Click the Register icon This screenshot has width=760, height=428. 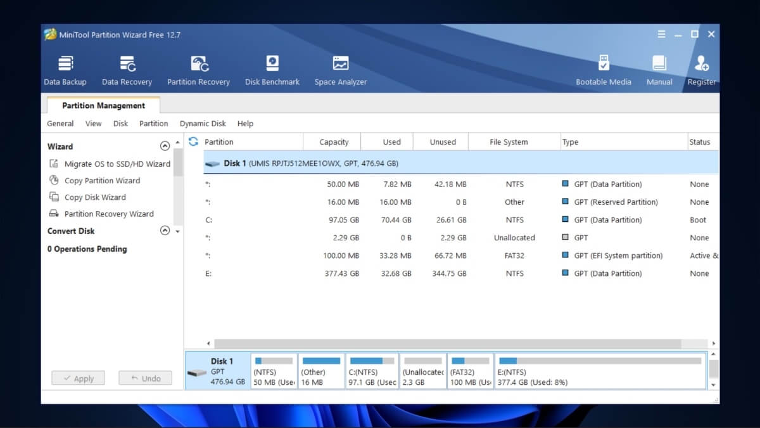point(702,68)
